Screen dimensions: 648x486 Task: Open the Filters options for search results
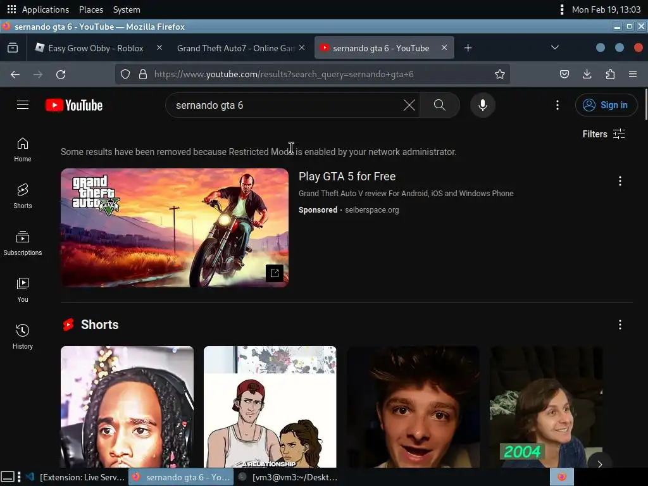603,134
